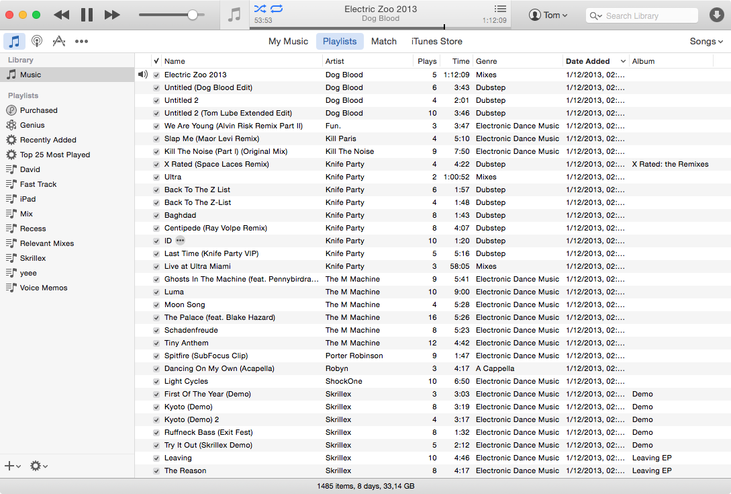Viewport: 731px width, 494px height.
Task: Pause the current track
Action: pos(87,15)
